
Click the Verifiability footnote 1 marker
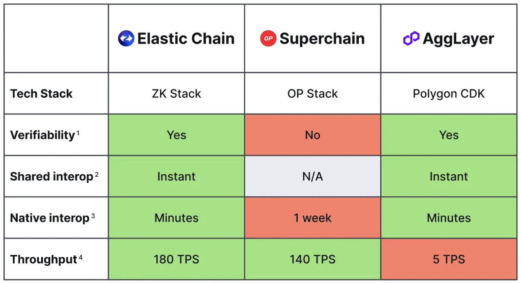coord(78,132)
